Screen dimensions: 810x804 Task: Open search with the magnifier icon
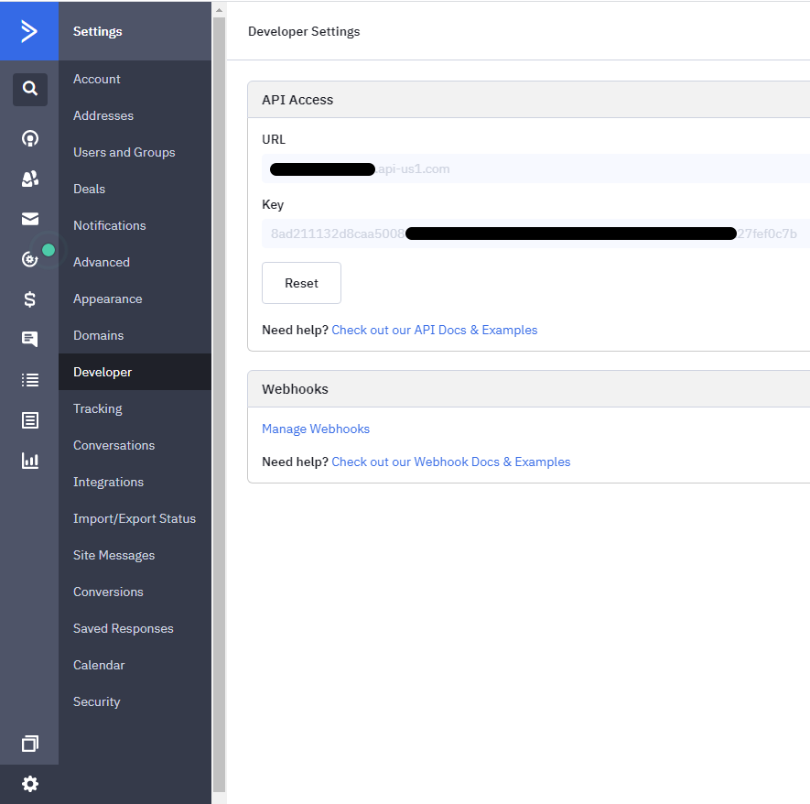tap(30, 89)
